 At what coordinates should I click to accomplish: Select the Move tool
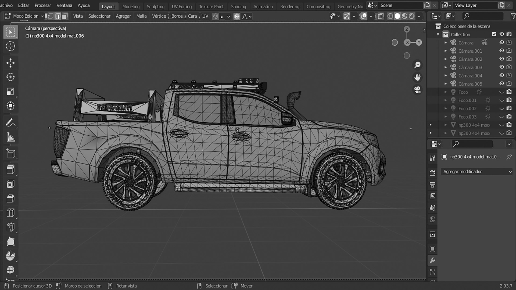10,63
